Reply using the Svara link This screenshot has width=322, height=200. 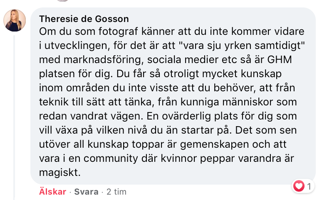[86, 192]
